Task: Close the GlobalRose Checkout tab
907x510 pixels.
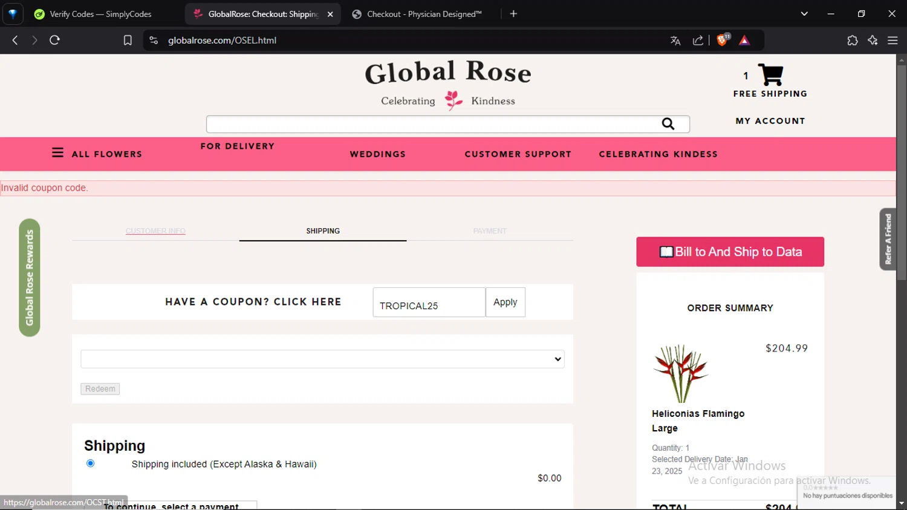Action: [330, 14]
